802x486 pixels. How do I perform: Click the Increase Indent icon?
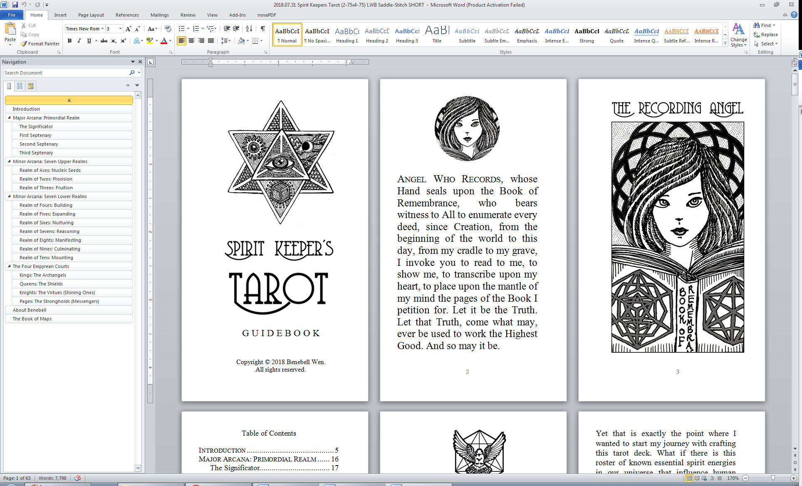coord(236,29)
